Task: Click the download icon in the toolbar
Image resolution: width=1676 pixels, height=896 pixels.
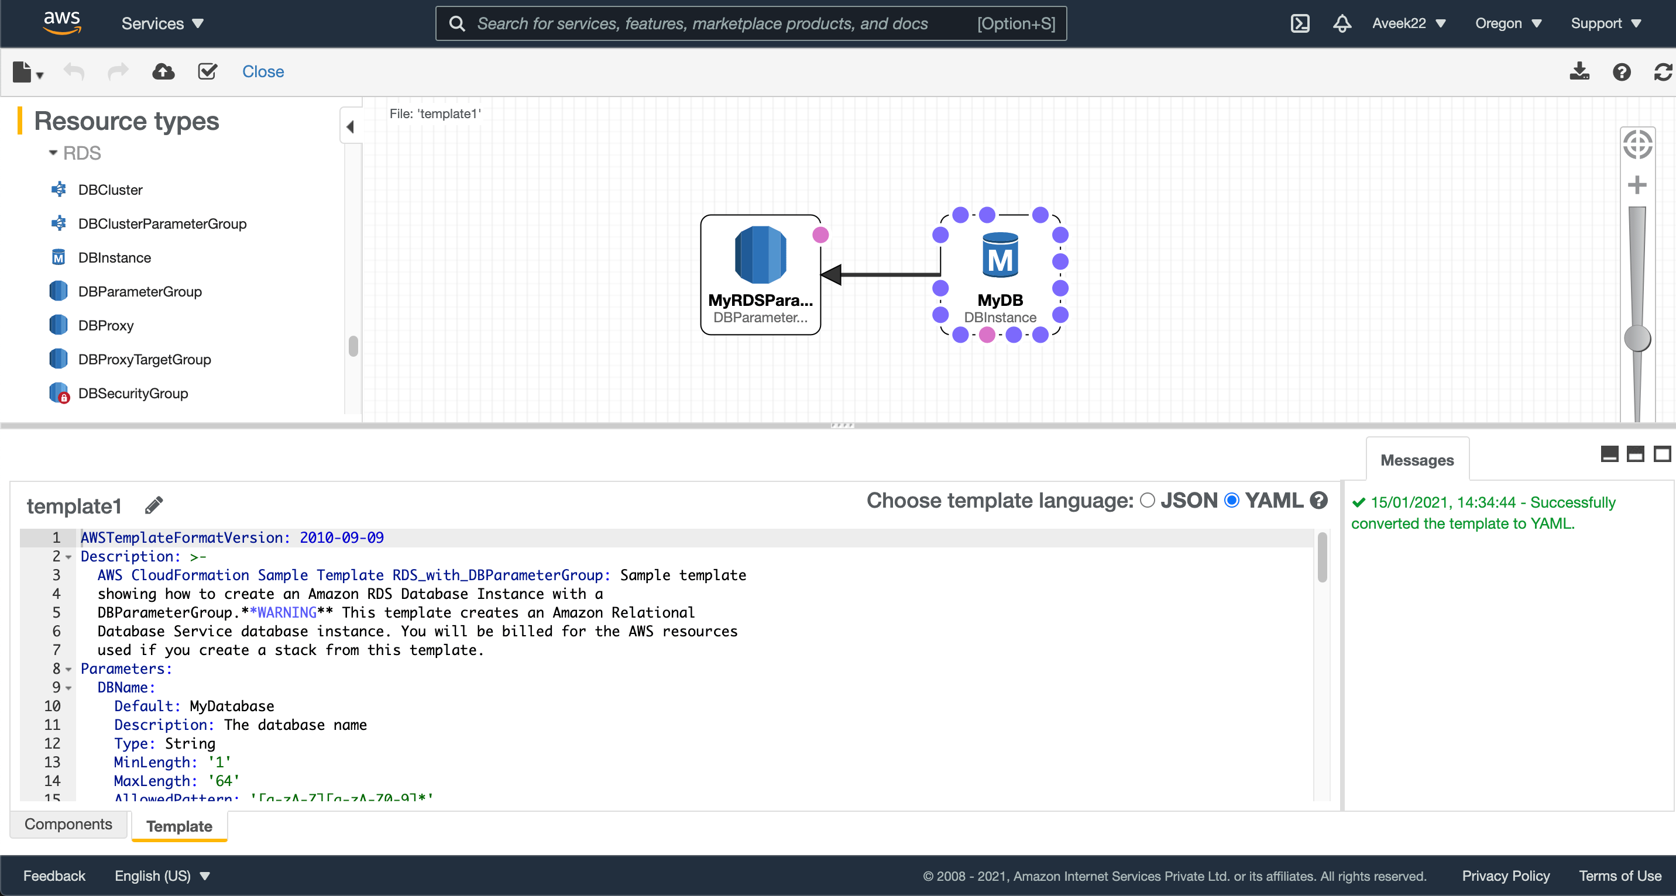Action: click(1579, 71)
